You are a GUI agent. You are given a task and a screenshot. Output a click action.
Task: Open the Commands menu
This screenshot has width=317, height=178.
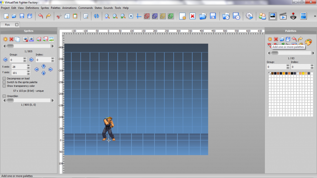pos(85,8)
